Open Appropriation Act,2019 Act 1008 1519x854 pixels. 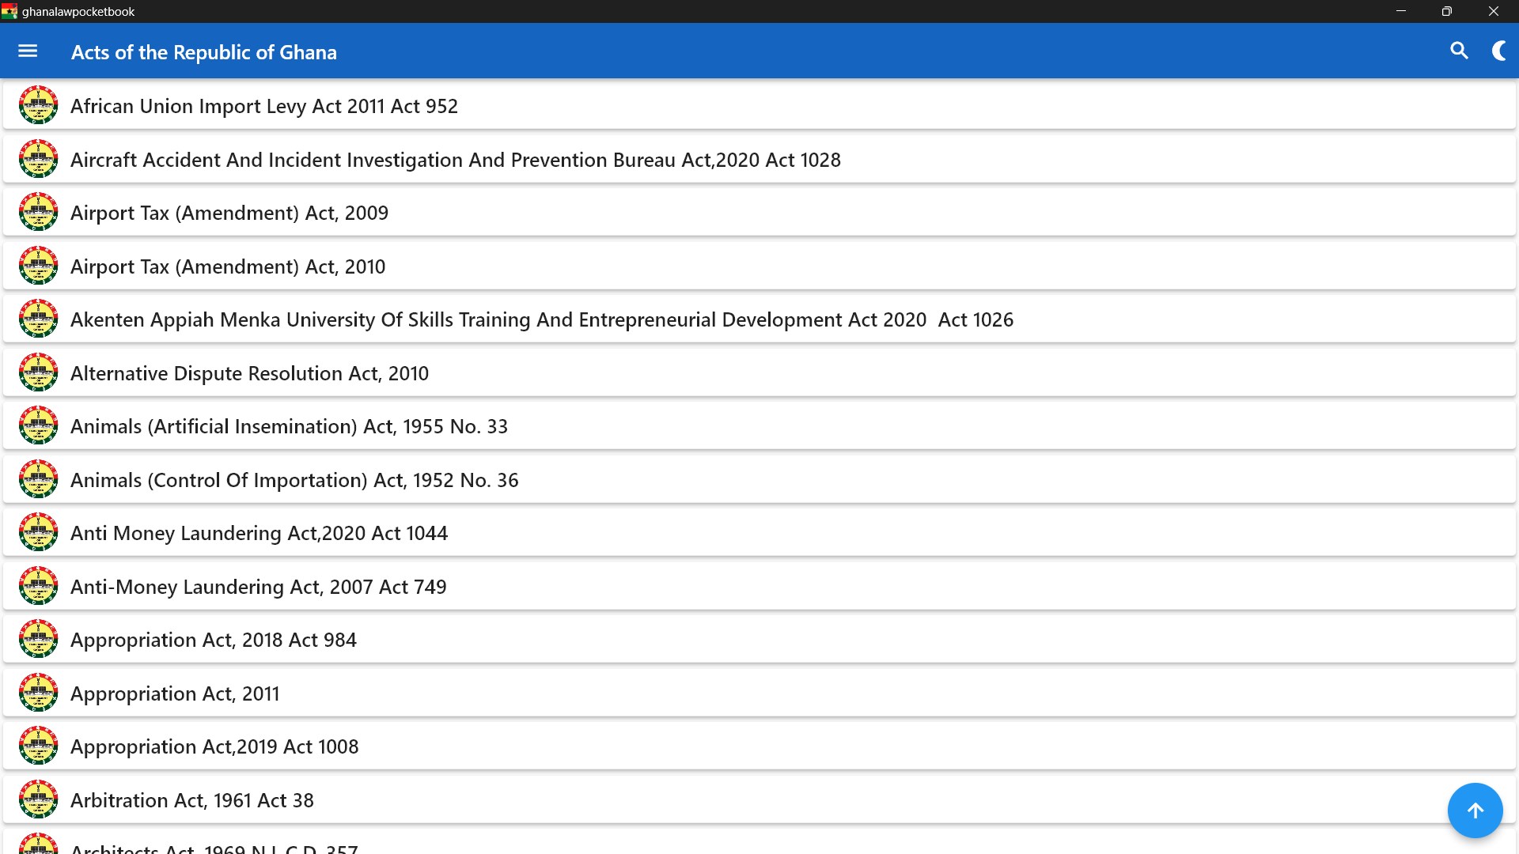[x=214, y=746]
